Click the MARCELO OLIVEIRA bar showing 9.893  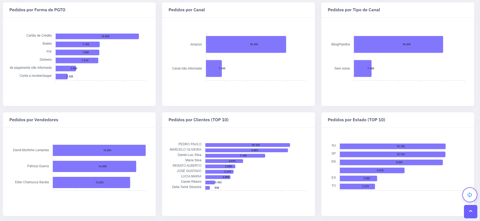click(x=246, y=150)
